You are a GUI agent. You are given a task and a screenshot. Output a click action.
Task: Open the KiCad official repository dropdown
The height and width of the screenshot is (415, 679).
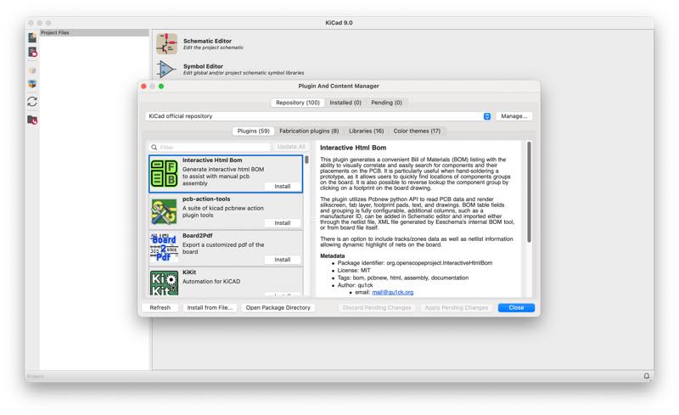click(x=486, y=116)
